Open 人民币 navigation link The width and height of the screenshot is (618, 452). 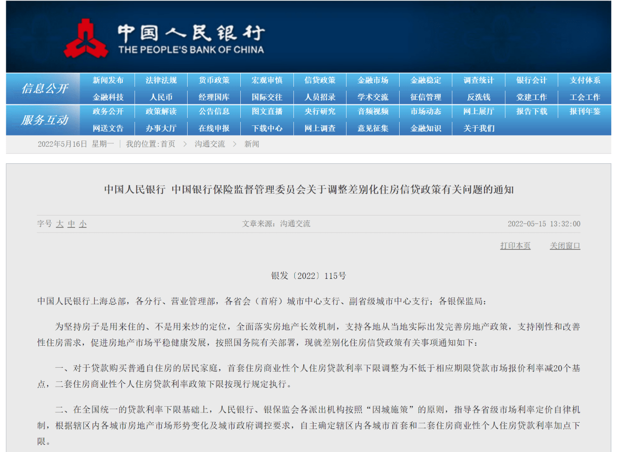tap(161, 97)
